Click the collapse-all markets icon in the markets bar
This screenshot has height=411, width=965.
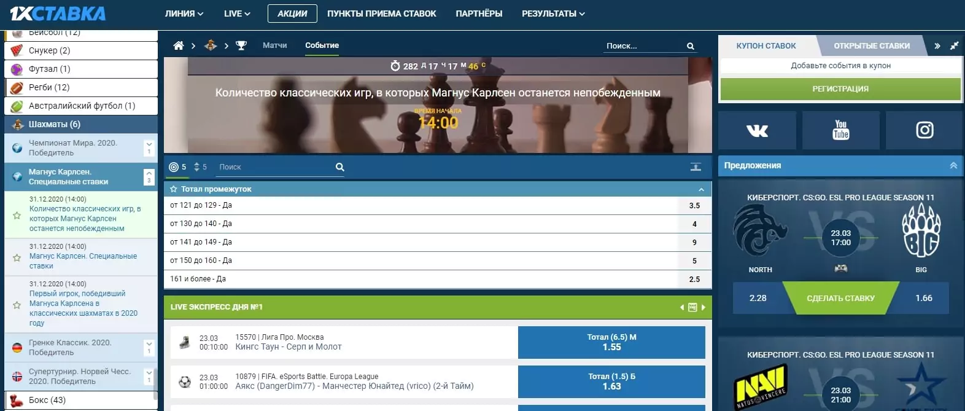click(696, 167)
